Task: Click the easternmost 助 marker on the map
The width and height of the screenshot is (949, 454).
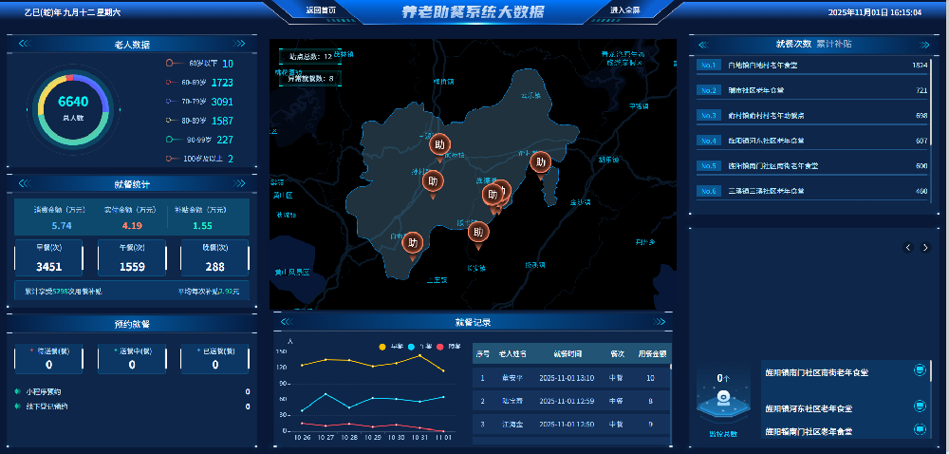Action: click(540, 162)
